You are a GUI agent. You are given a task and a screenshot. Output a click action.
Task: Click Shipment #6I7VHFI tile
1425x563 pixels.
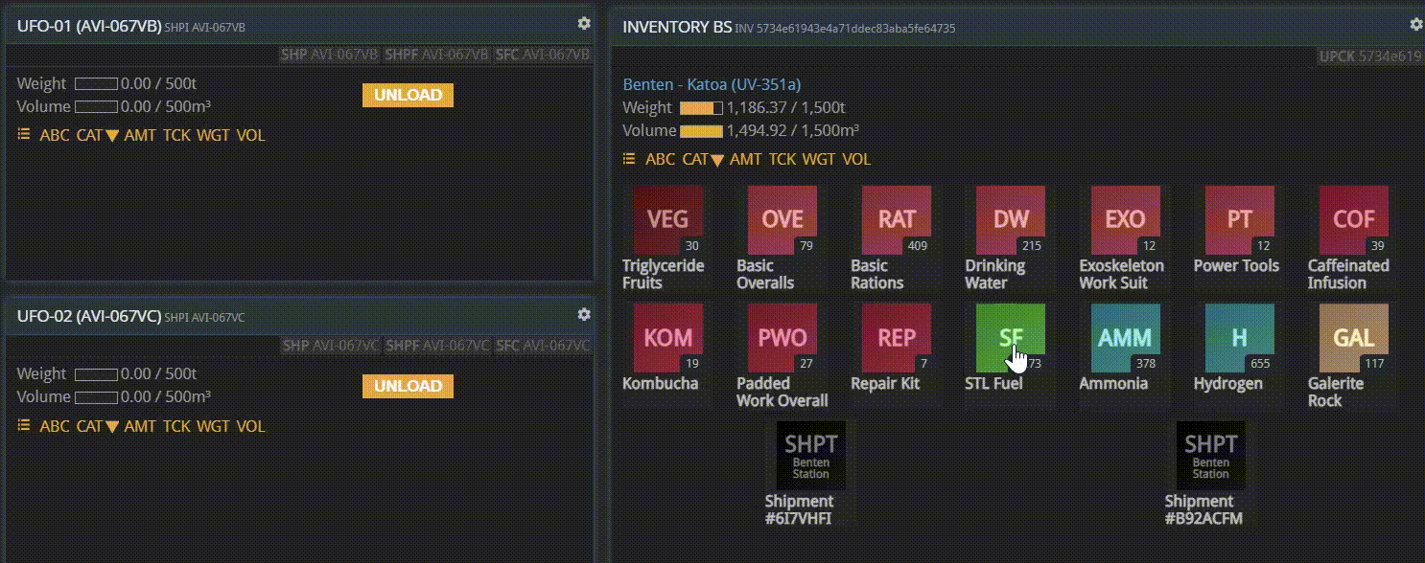pyautogui.click(x=810, y=456)
